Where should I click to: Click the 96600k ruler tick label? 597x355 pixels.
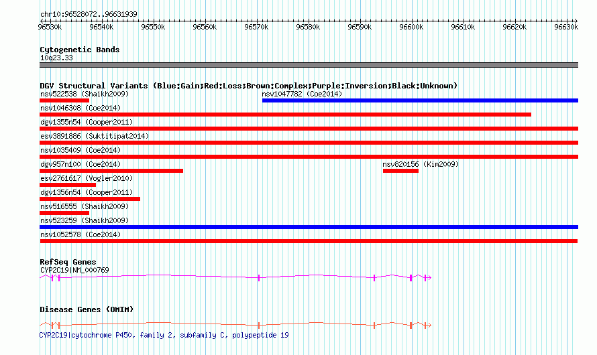click(411, 27)
